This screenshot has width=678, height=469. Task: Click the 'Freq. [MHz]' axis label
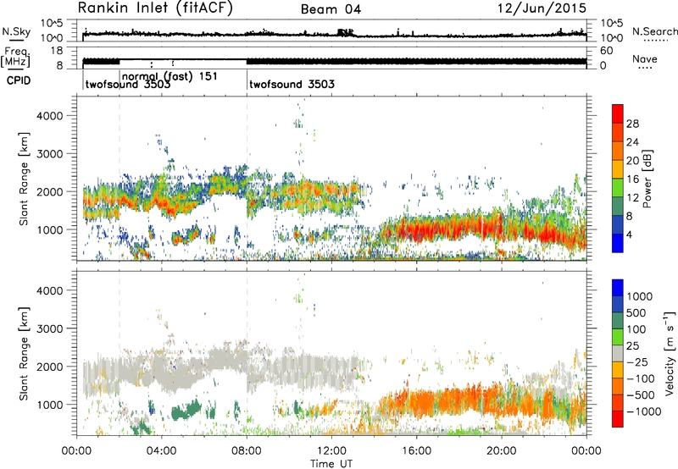click(15, 58)
